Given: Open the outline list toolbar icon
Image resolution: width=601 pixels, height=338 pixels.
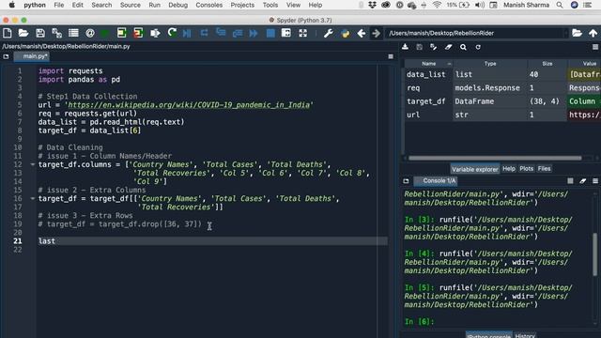Looking at the screenshot, I should (x=73, y=34).
